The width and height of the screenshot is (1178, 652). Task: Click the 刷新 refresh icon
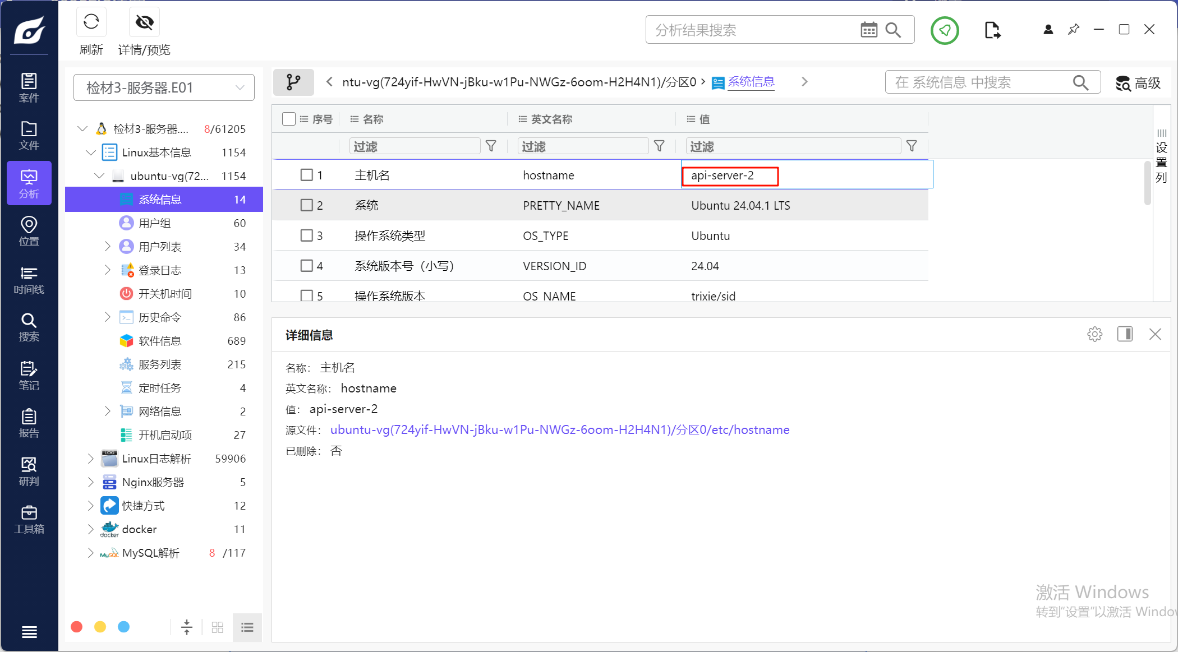(91, 22)
